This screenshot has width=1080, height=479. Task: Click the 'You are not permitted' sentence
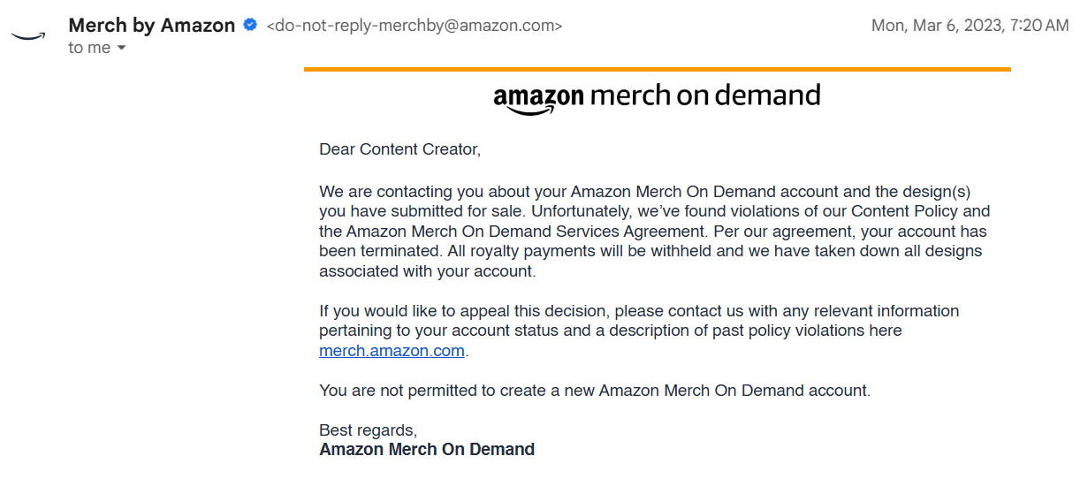[594, 391]
